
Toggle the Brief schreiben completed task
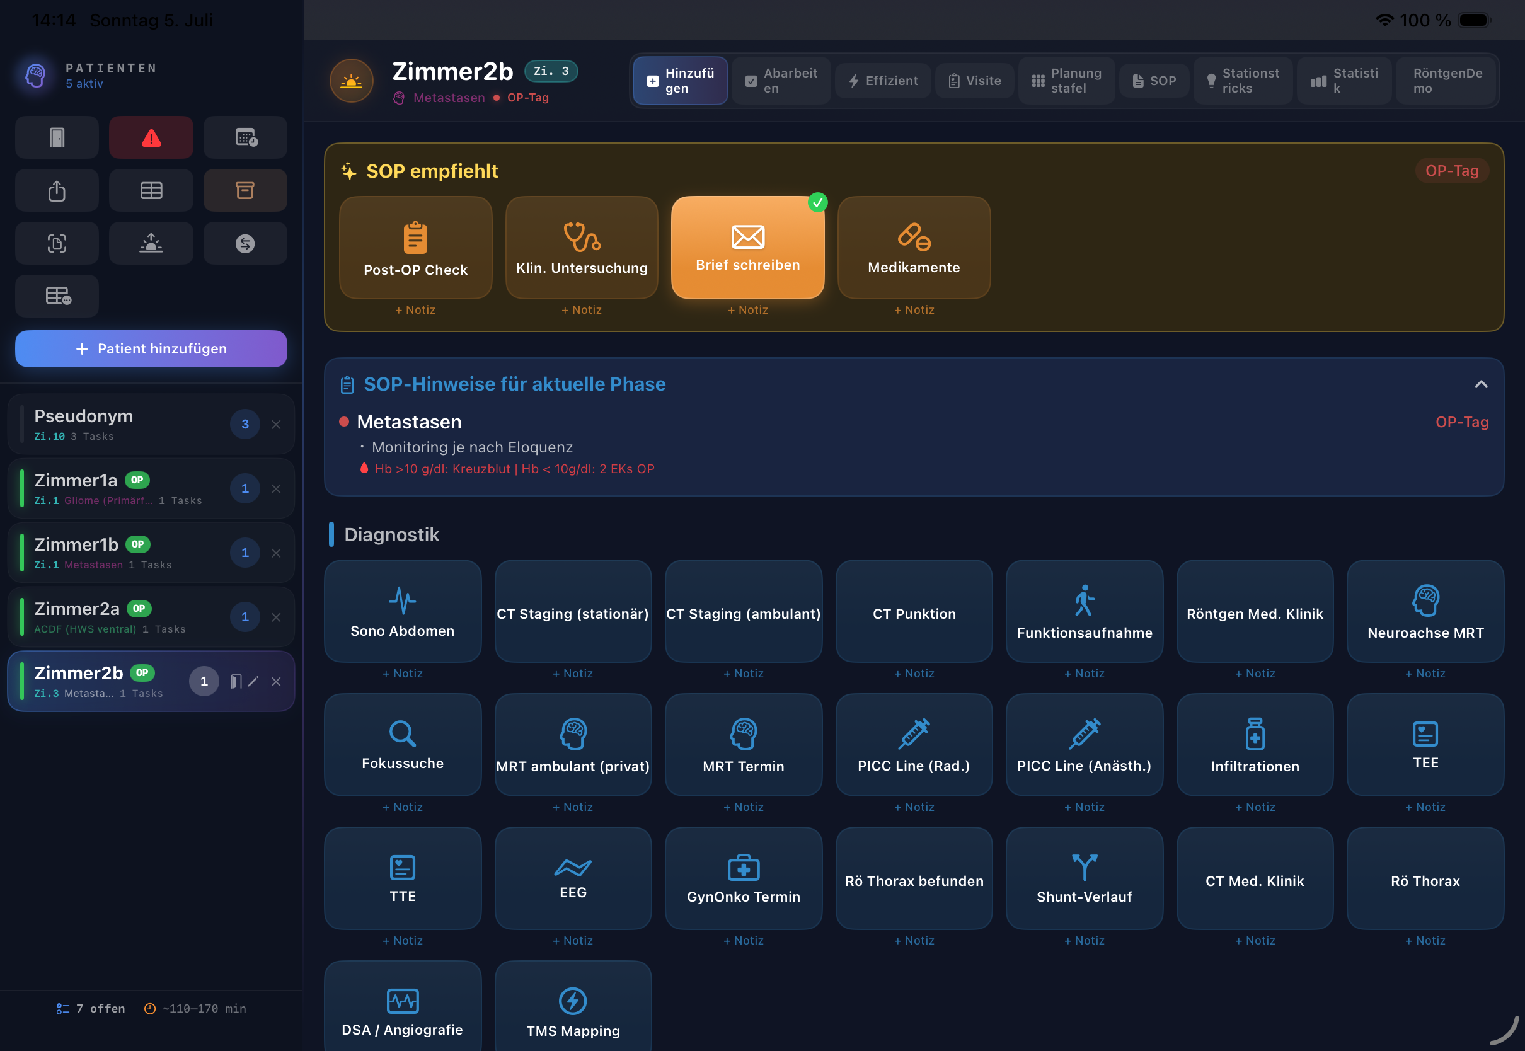click(x=747, y=247)
